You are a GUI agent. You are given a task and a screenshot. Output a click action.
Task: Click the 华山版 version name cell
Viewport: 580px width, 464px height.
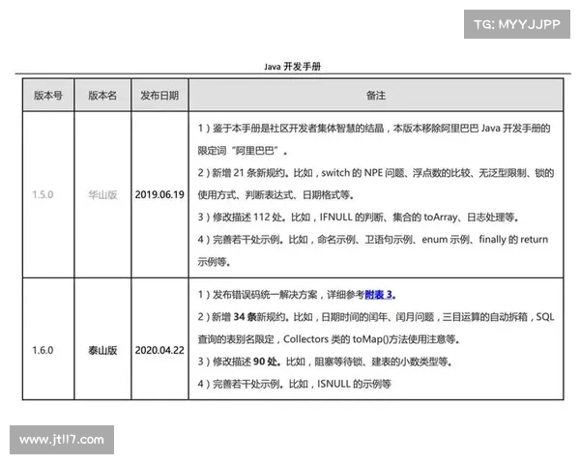click(x=102, y=194)
